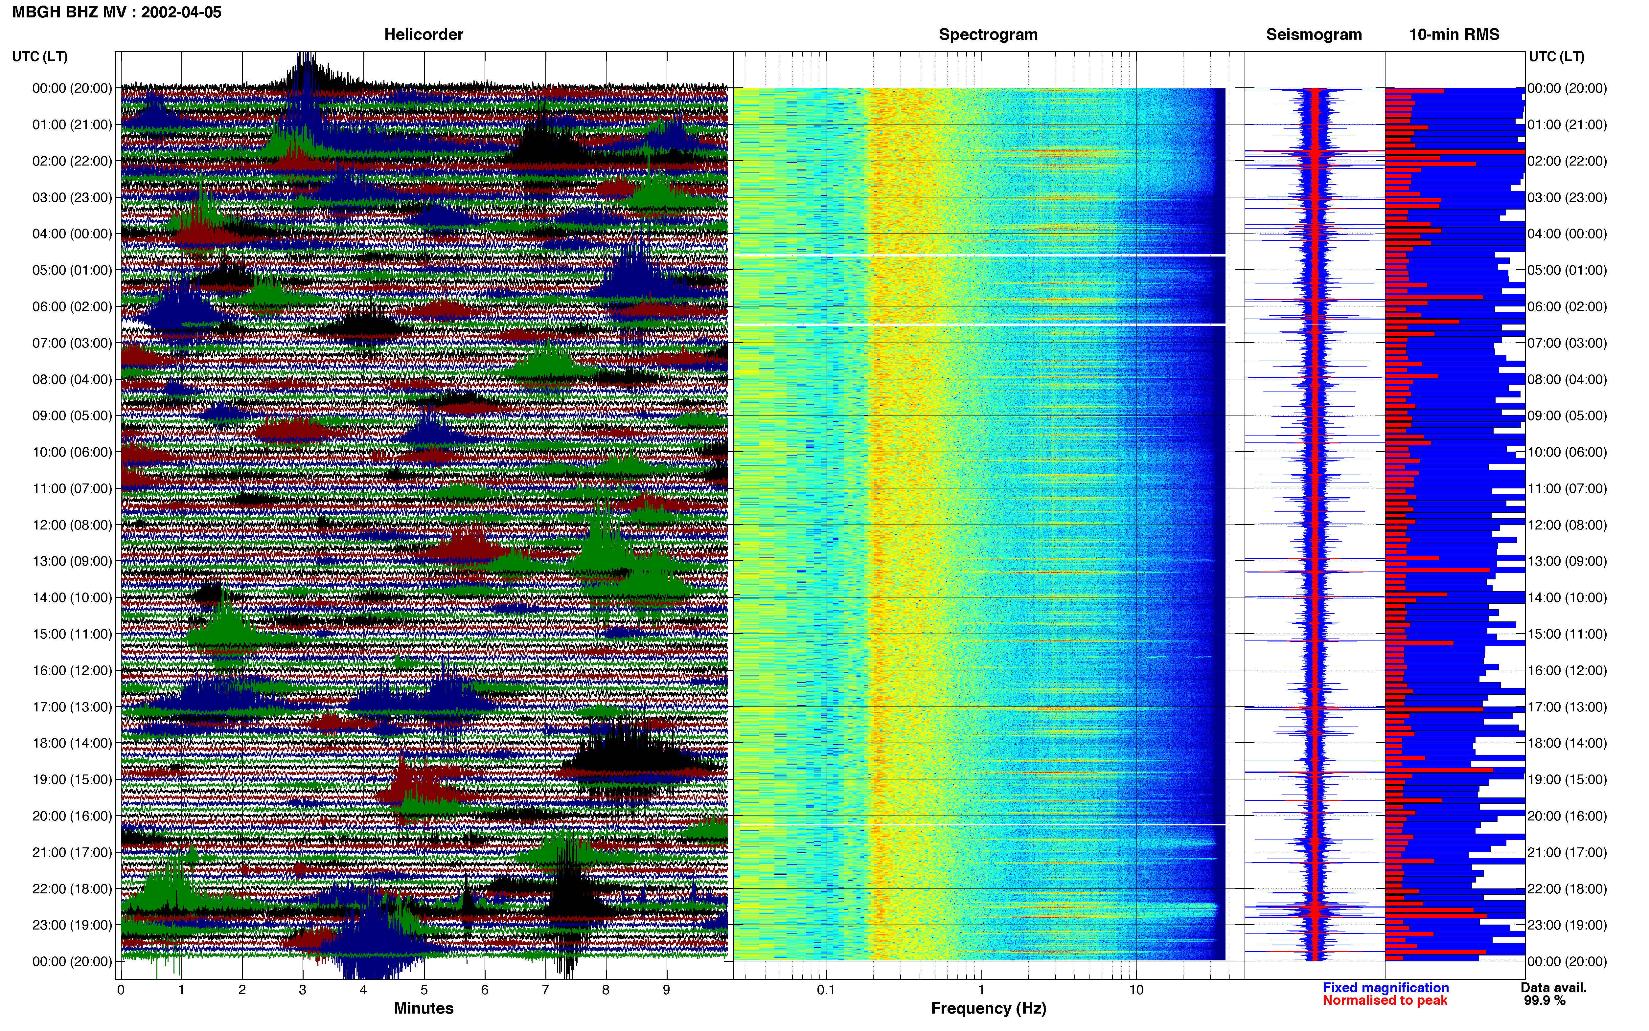Click the right '05:00 (01:00)' time label
This screenshot has height=1031, width=1649.
[1567, 270]
